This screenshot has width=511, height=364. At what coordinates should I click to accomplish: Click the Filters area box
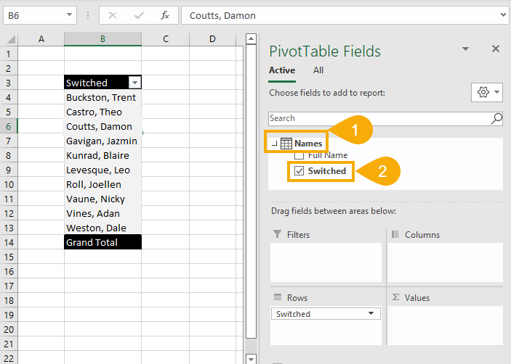(x=326, y=262)
